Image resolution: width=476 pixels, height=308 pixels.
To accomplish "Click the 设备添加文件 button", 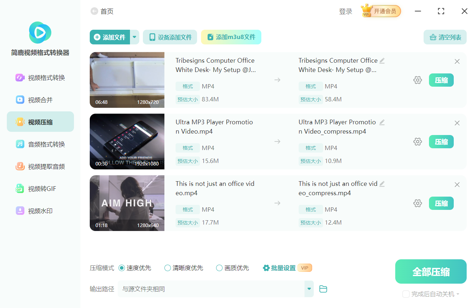I will point(170,37).
